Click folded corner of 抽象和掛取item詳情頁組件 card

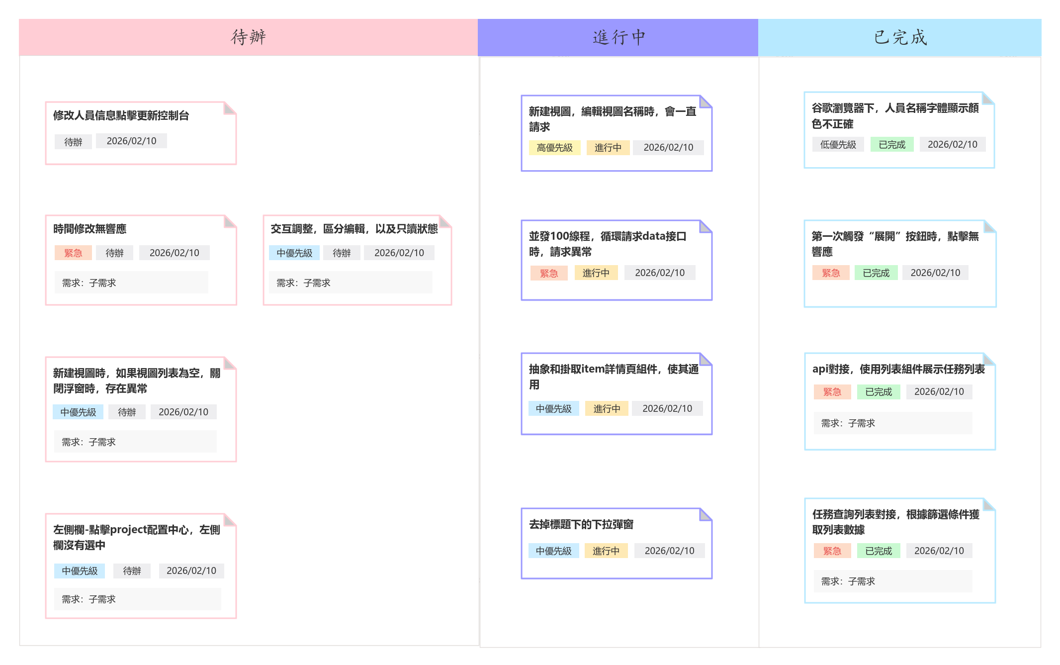[706, 359]
